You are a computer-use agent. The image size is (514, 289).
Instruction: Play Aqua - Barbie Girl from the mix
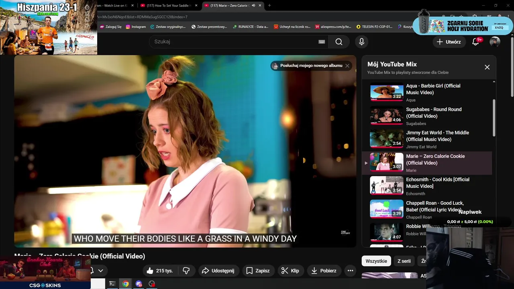pos(433,89)
